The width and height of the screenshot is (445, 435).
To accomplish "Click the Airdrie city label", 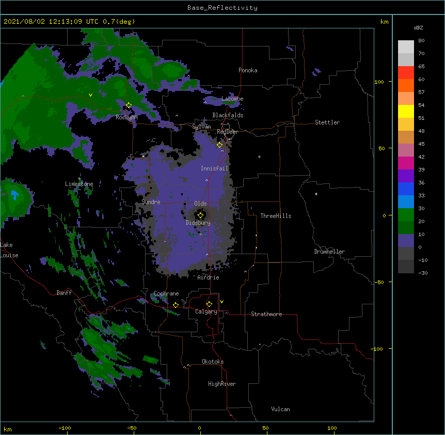I will (208, 277).
